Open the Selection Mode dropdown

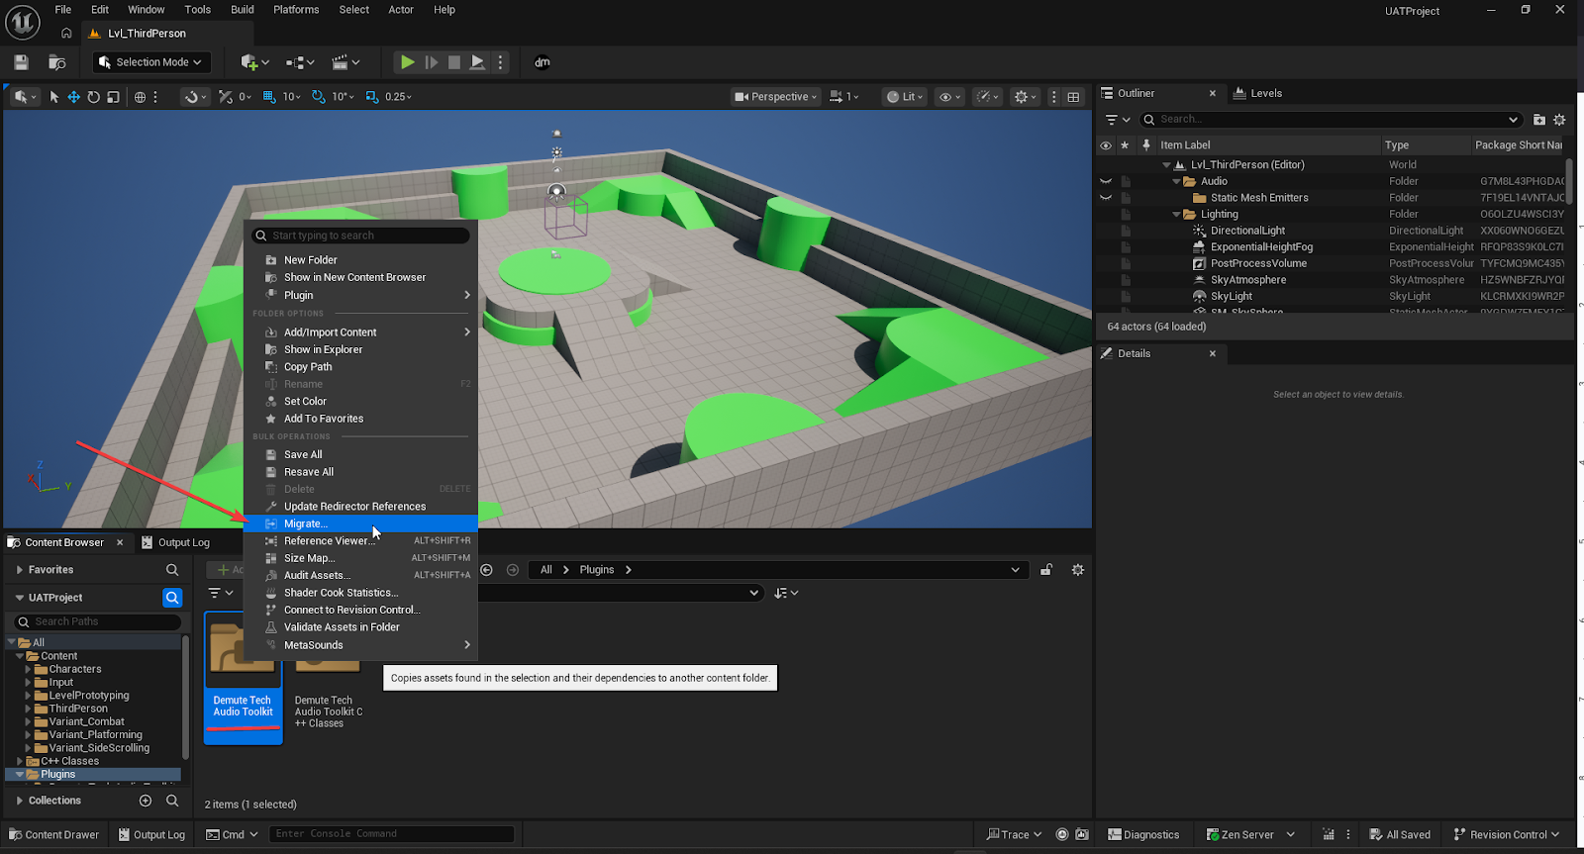(151, 62)
